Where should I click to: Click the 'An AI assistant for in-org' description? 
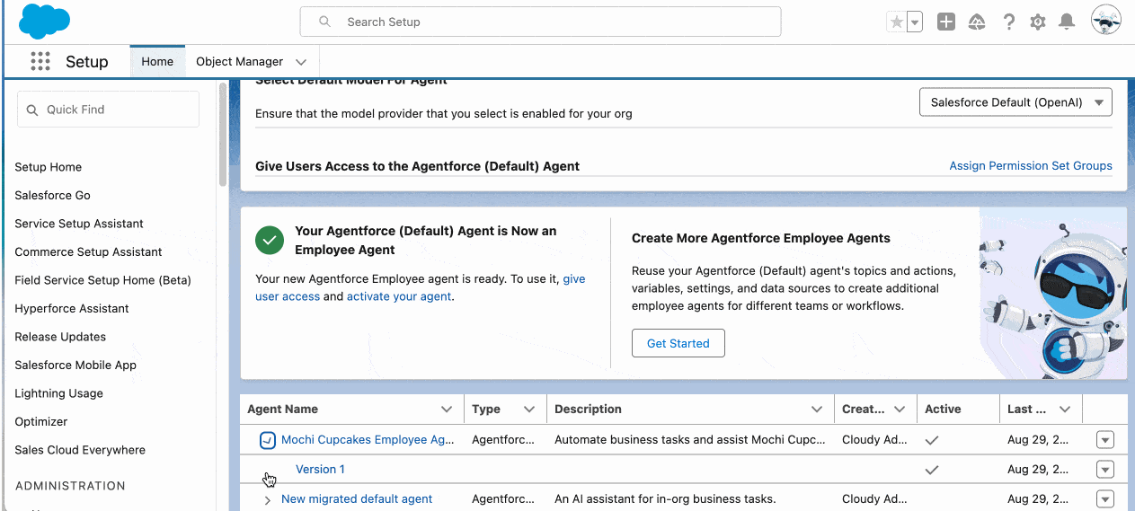(x=665, y=499)
